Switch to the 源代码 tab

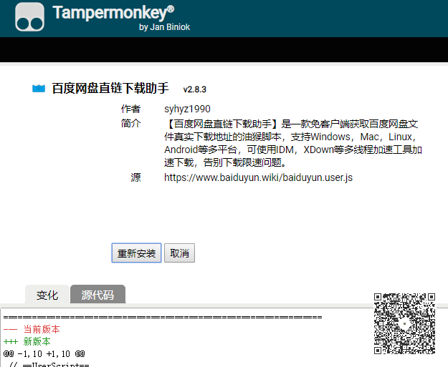point(97,295)
